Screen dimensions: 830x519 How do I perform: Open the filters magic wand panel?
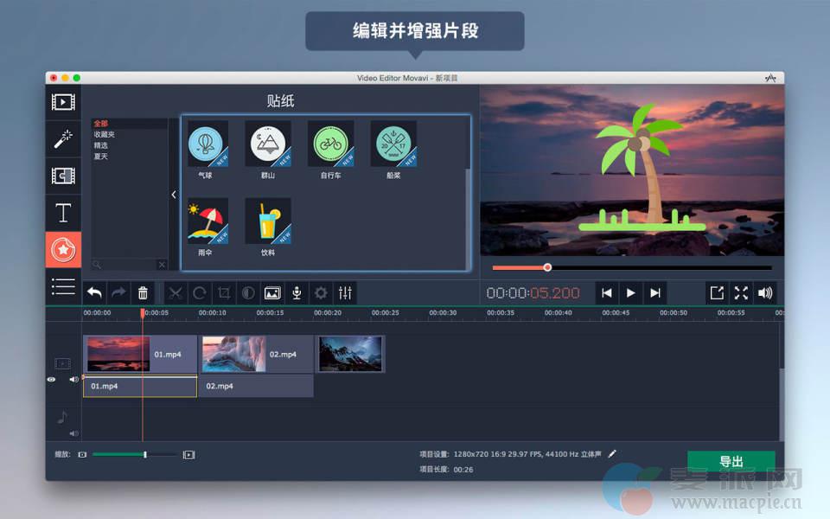pos(63,139)
